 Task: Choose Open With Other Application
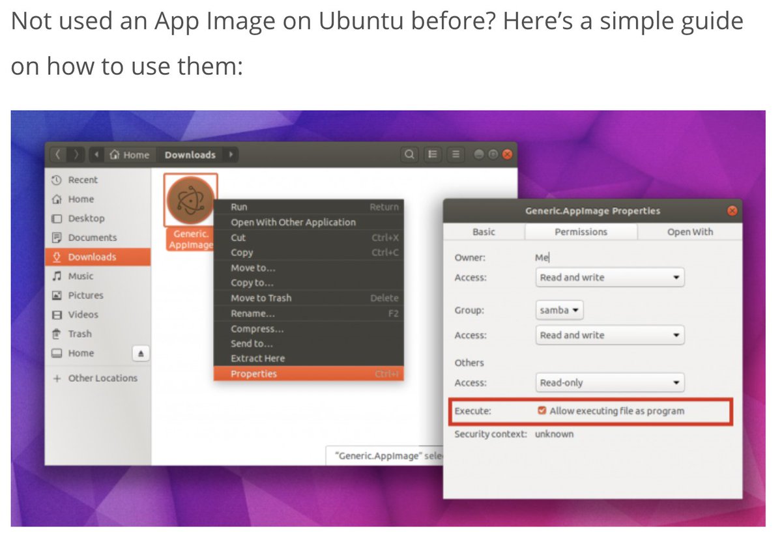(309, 222)
